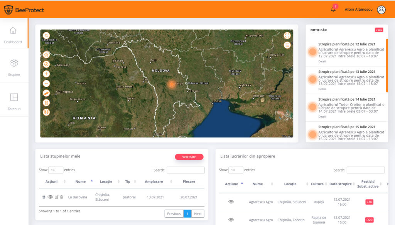
Task: Click Previous in apiaries table pagination
Action: (x=174, y=214)
